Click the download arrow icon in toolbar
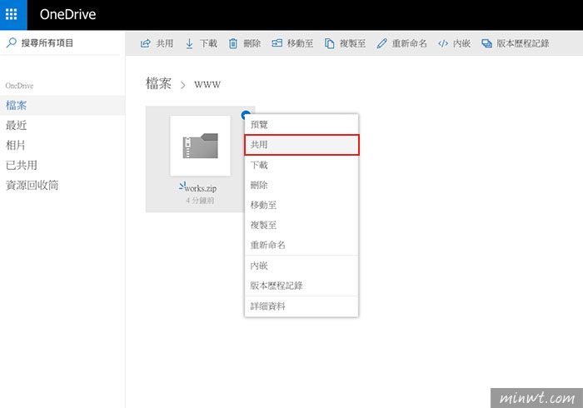This screenshot has height=408, width=583. (189, 43)
